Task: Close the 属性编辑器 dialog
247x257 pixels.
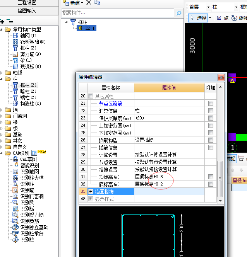Action: click(x=221, y=77)
